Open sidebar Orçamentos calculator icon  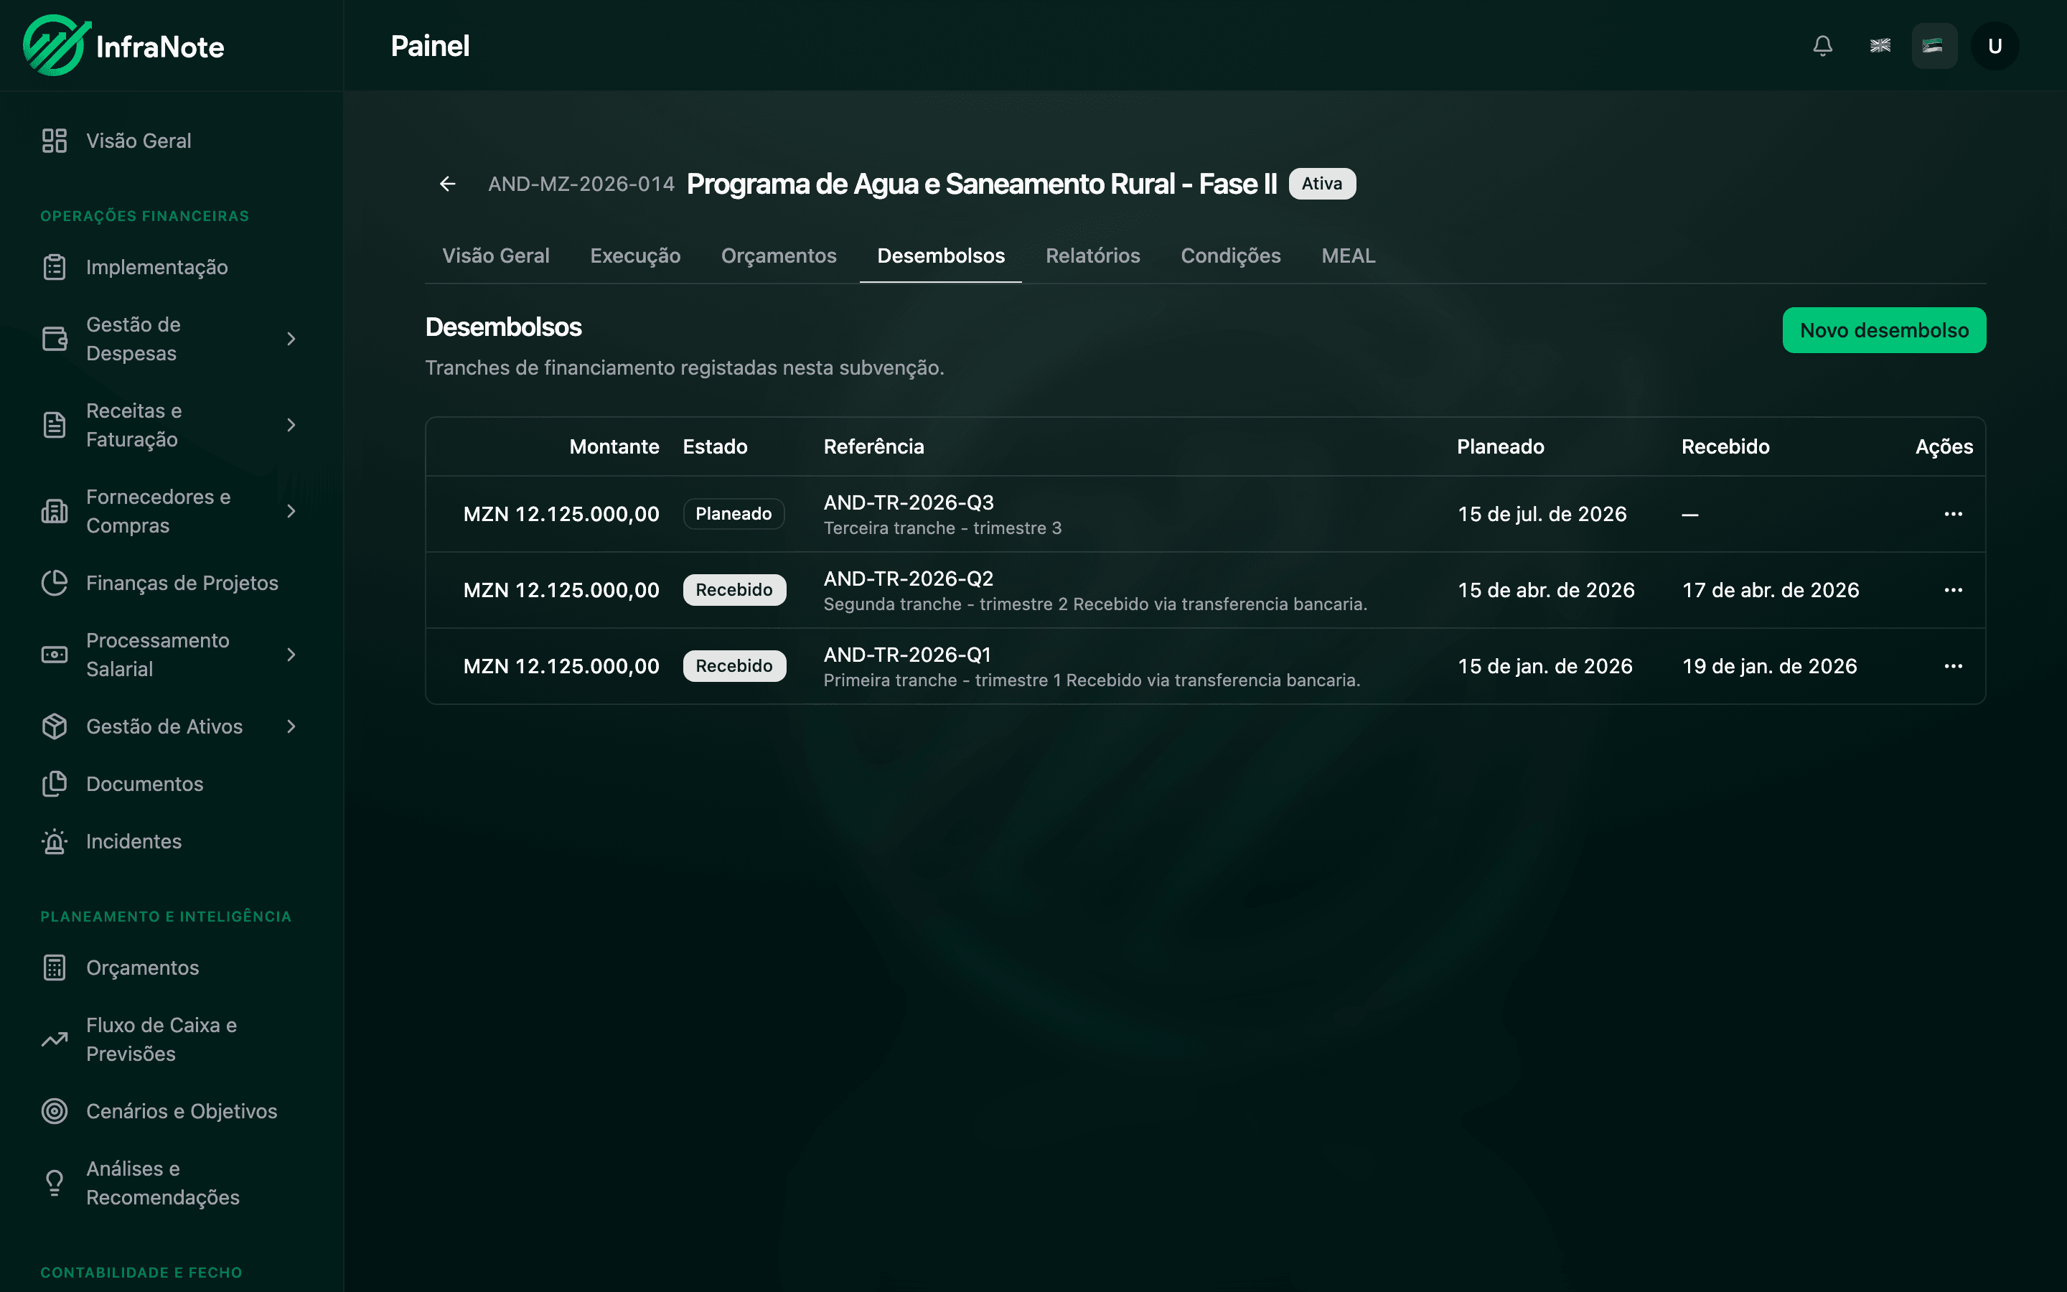coord(55,968)
